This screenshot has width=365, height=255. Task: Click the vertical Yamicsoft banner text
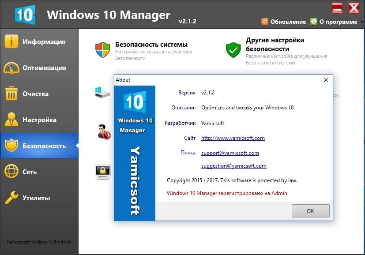tap(135, 180)
